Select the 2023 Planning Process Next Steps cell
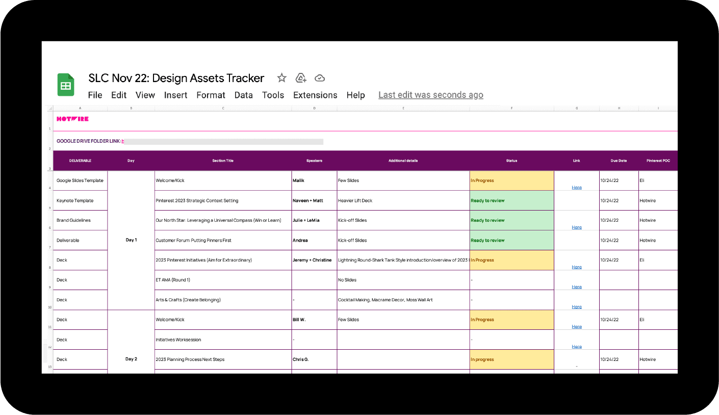719x415 pixels. [x=223, y=359]
